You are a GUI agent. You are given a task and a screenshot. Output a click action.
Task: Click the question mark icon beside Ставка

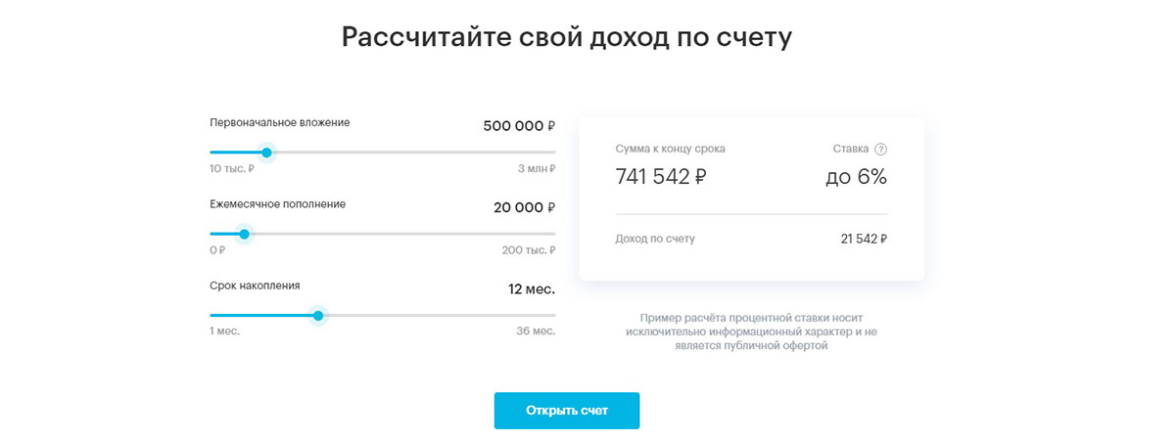point(880,150)
